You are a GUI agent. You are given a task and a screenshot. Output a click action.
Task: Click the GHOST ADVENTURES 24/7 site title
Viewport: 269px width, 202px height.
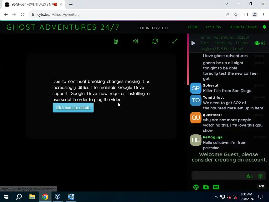(x=63, y=27)
